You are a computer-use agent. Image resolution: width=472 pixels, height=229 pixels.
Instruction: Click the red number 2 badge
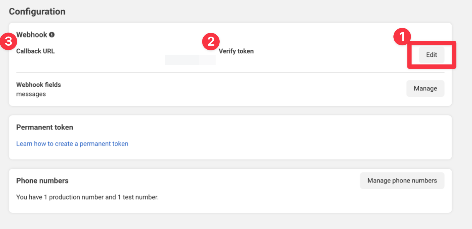(211, 42)
